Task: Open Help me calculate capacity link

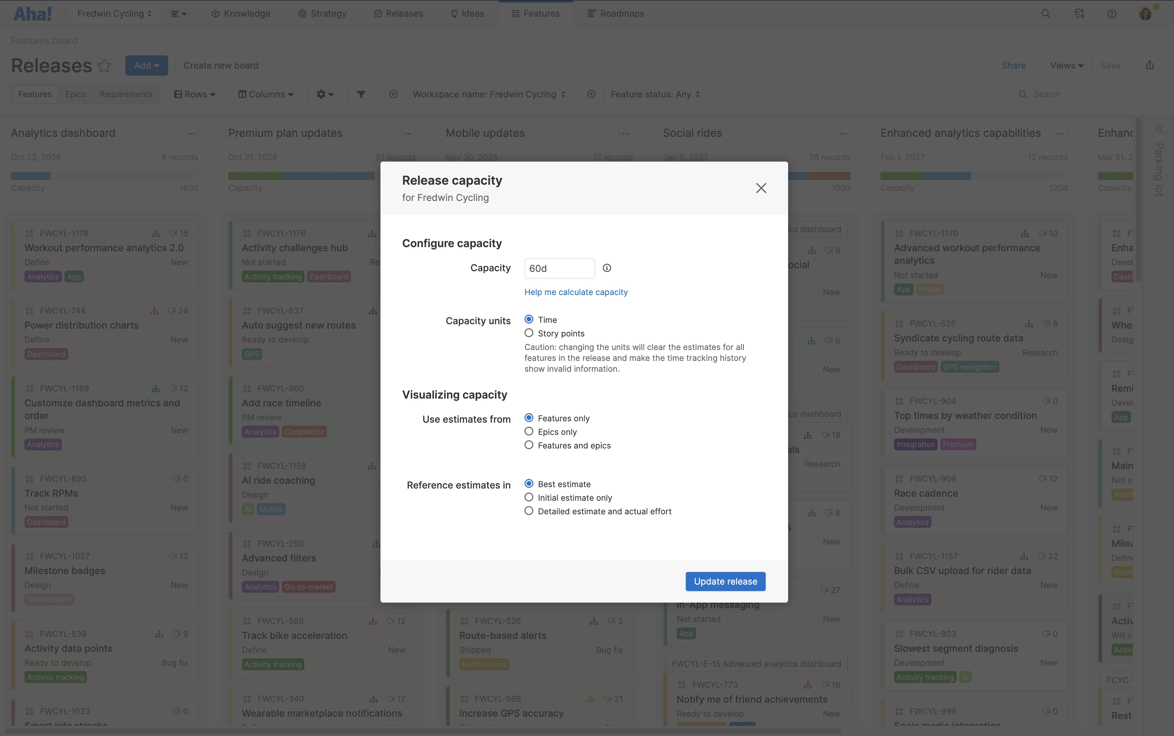Action: 576,292
